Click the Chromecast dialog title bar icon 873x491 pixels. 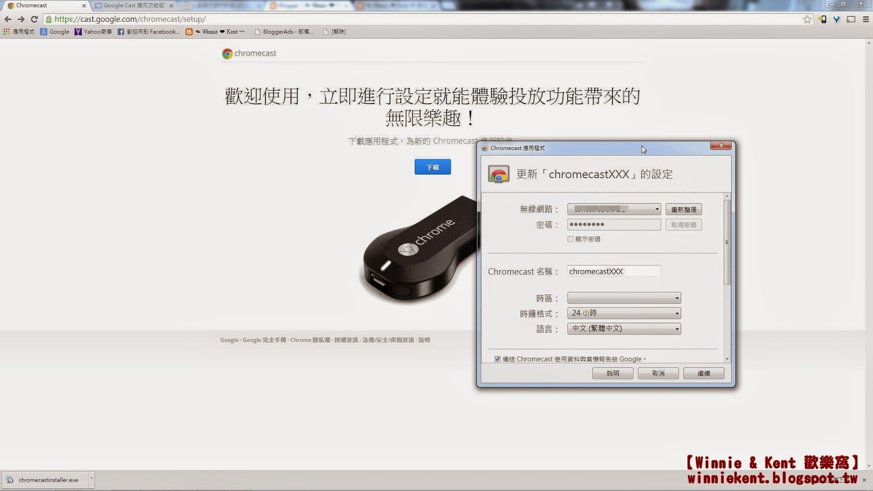pyautogui.click(x=485, y=148)
